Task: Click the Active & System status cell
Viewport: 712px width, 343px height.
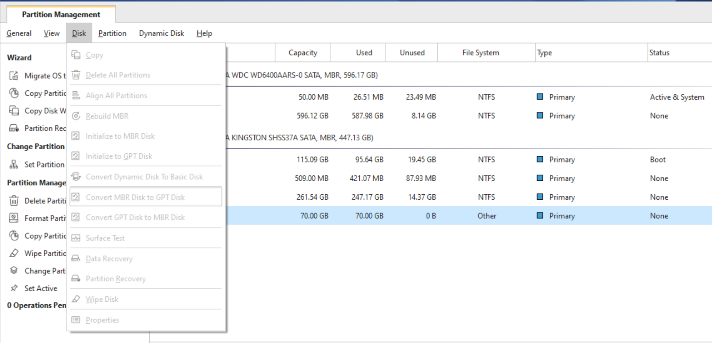Action: click(x=677, y=97)
